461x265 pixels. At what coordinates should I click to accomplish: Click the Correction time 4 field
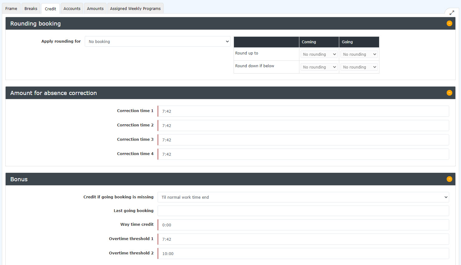click(x=303, y=154)
